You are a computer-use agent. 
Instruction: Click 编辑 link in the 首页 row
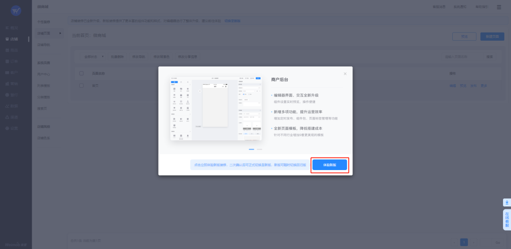point(453,86)
